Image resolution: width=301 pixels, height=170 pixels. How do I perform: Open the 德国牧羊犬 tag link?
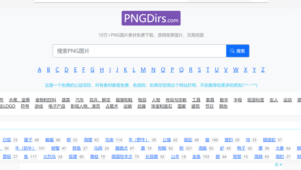click(122, 157)
